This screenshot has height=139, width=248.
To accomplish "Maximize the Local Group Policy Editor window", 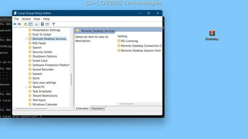I will 148,13.
